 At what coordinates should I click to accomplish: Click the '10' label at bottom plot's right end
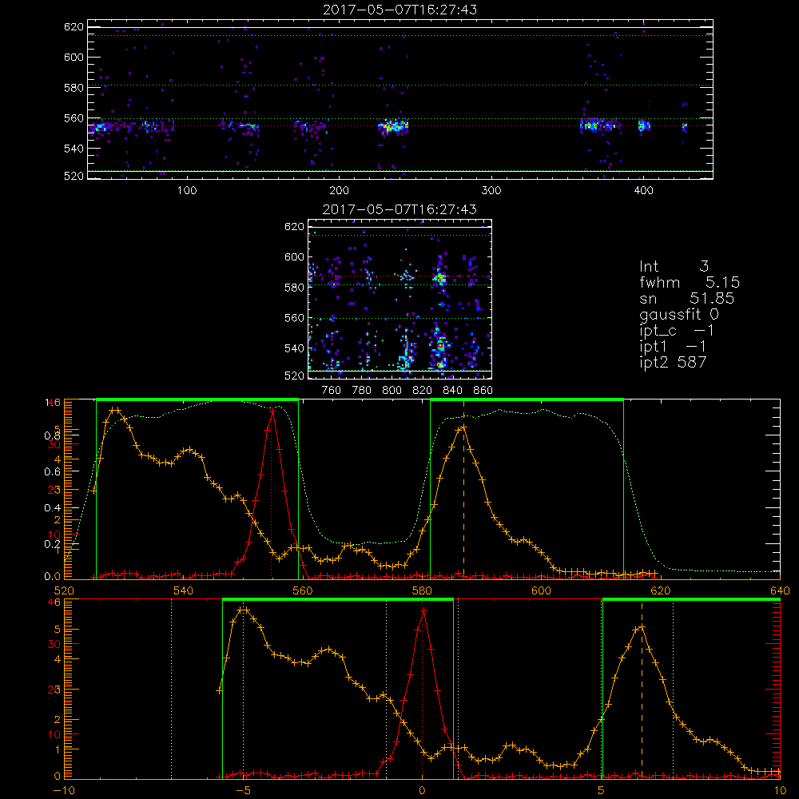tap(780, 790)
